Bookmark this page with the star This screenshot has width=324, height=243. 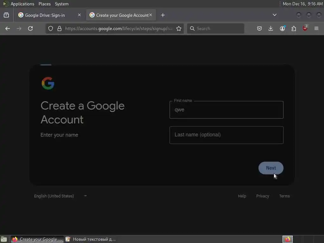coord(179,28)
